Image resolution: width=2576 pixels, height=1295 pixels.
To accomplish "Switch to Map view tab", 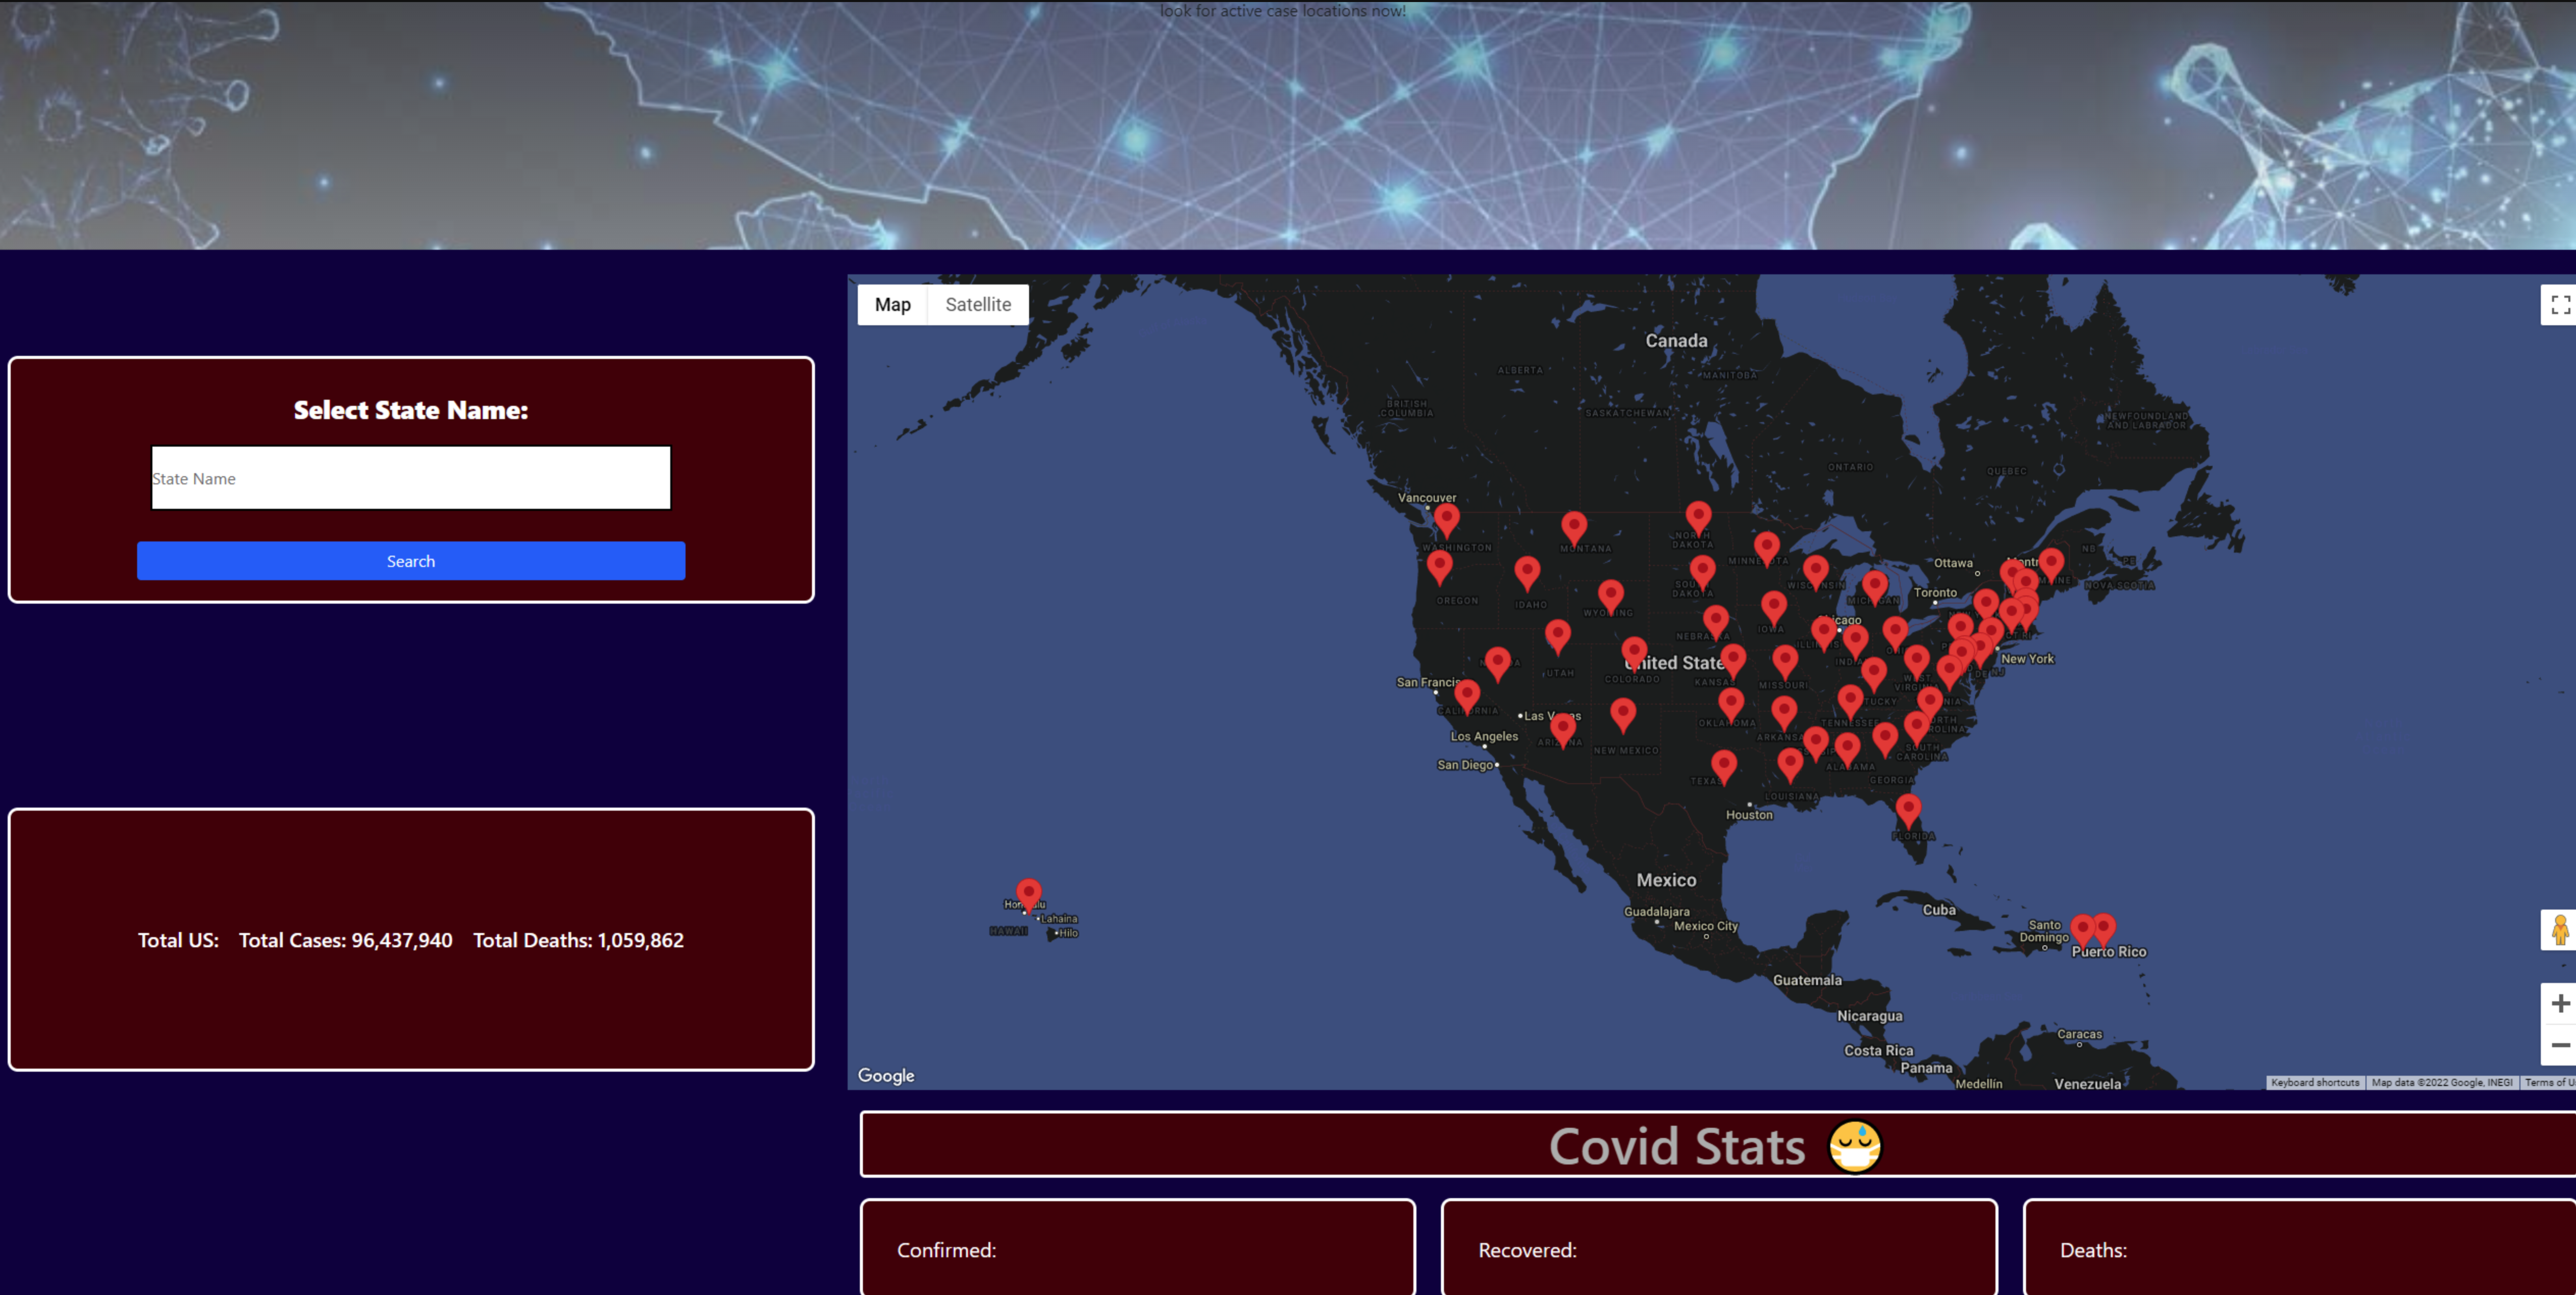I will coord(893,304).
